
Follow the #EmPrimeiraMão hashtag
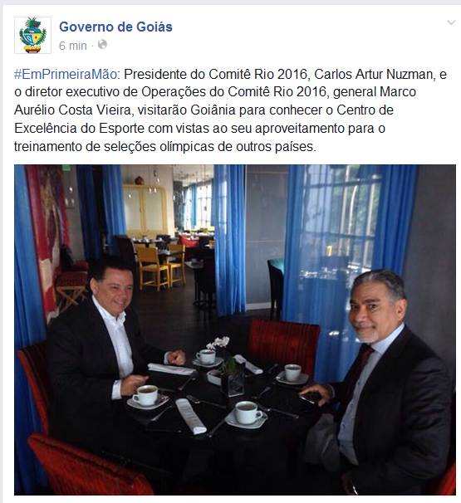[x=65, y=74]
